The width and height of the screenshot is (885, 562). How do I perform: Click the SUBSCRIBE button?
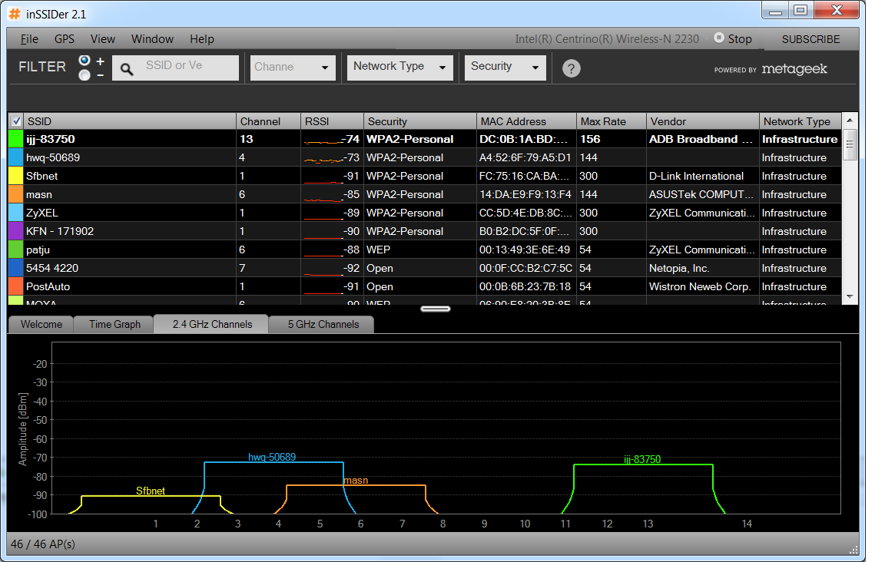tap(810, 39)
